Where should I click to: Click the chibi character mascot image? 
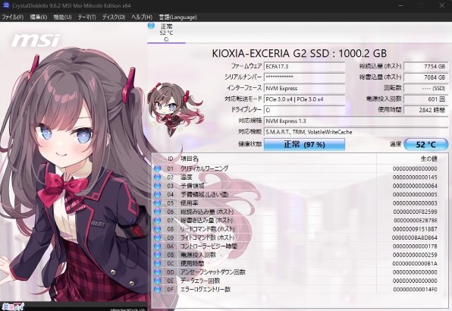(x=174, y=109)
